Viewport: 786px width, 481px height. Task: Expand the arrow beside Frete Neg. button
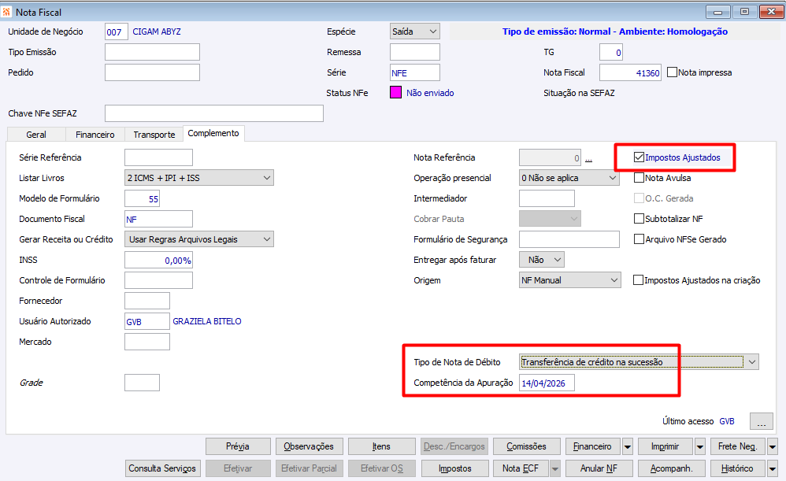773,446
